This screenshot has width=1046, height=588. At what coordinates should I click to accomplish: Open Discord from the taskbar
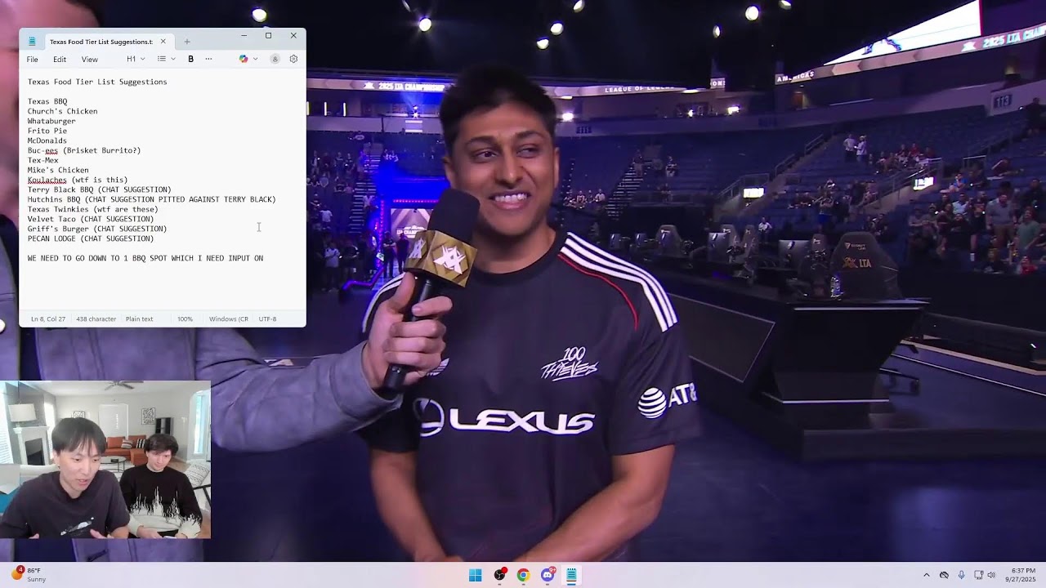(548, 575)
